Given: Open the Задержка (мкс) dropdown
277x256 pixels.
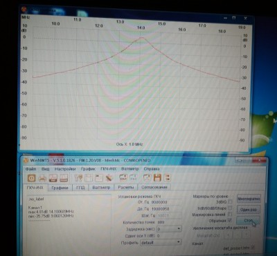Looking at the screenshot, I should (x=169, y=229).
